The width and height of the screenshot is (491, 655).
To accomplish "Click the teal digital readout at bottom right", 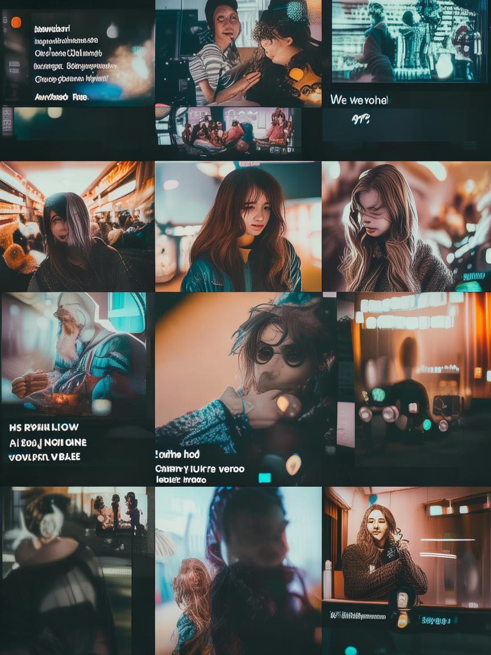I will (436, 619).
